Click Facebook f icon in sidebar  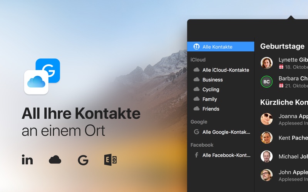196,155
